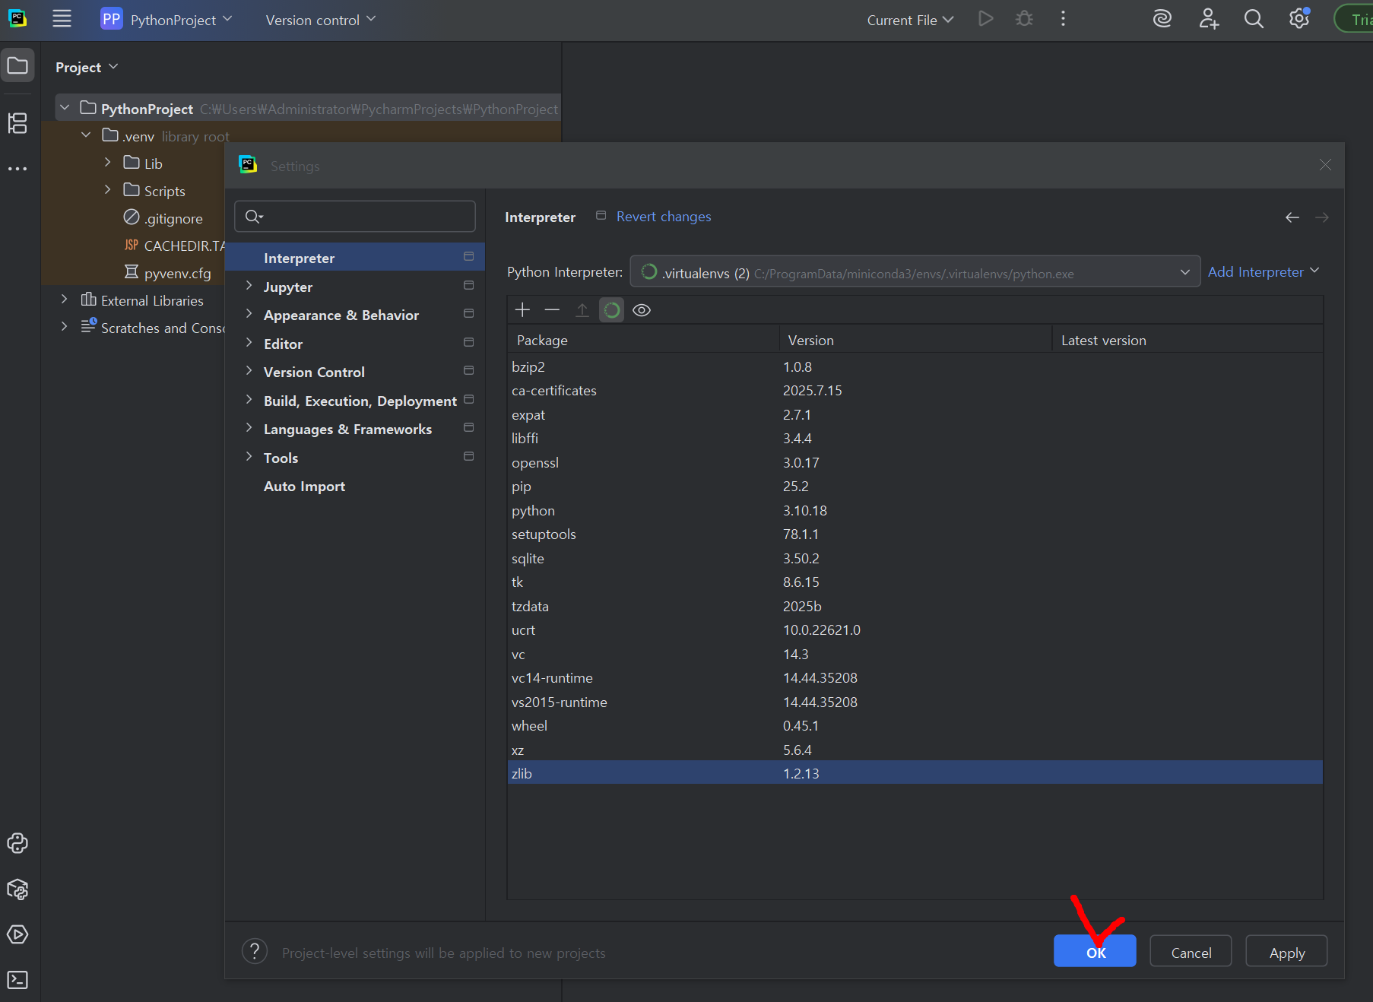Expand Appearance & Behavior settings section
1373x1002 pixels.
pos(249,314)
